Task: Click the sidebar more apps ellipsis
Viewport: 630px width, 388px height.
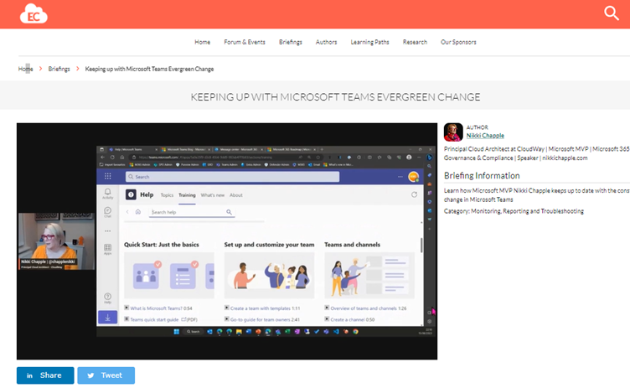Action: pos(108,231)
